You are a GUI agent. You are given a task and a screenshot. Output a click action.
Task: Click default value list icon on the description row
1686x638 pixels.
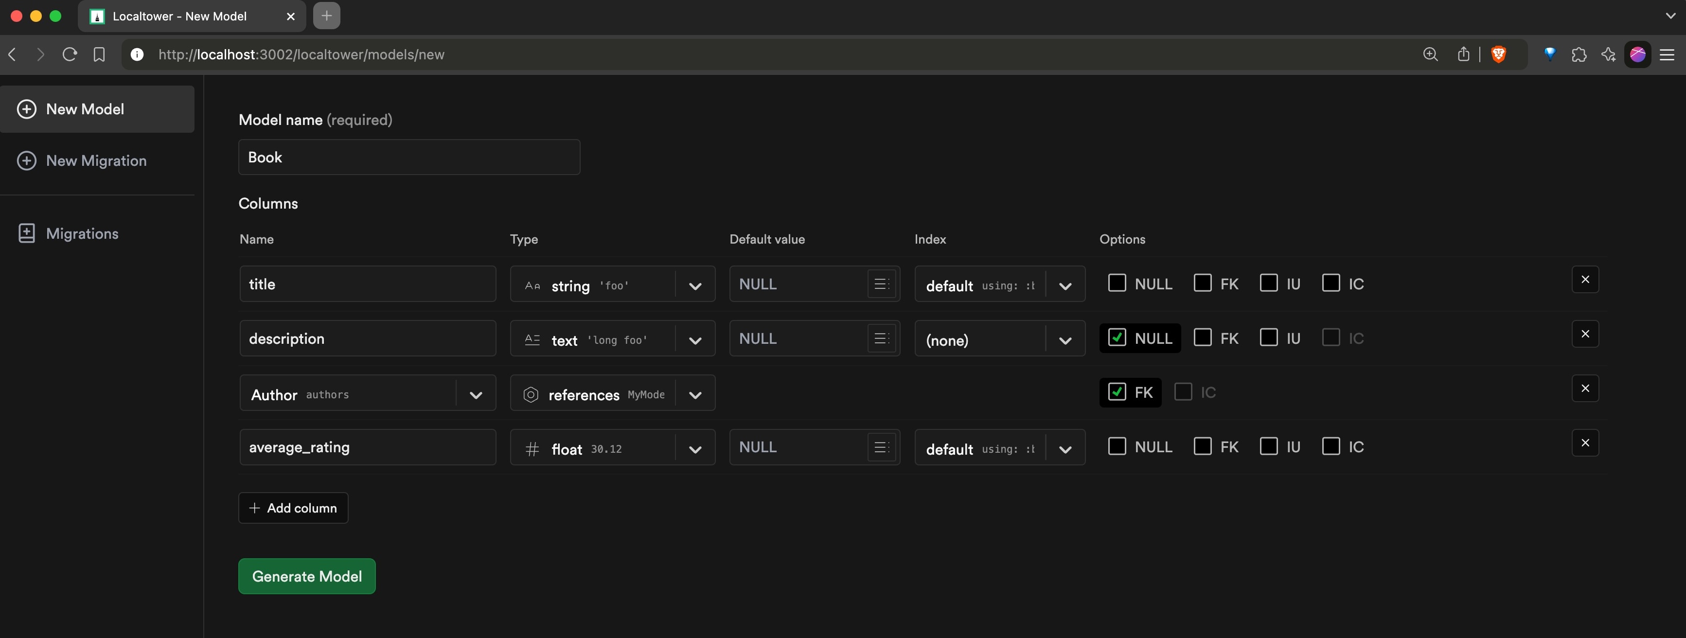pyautogui.click(x=881, y=338)
